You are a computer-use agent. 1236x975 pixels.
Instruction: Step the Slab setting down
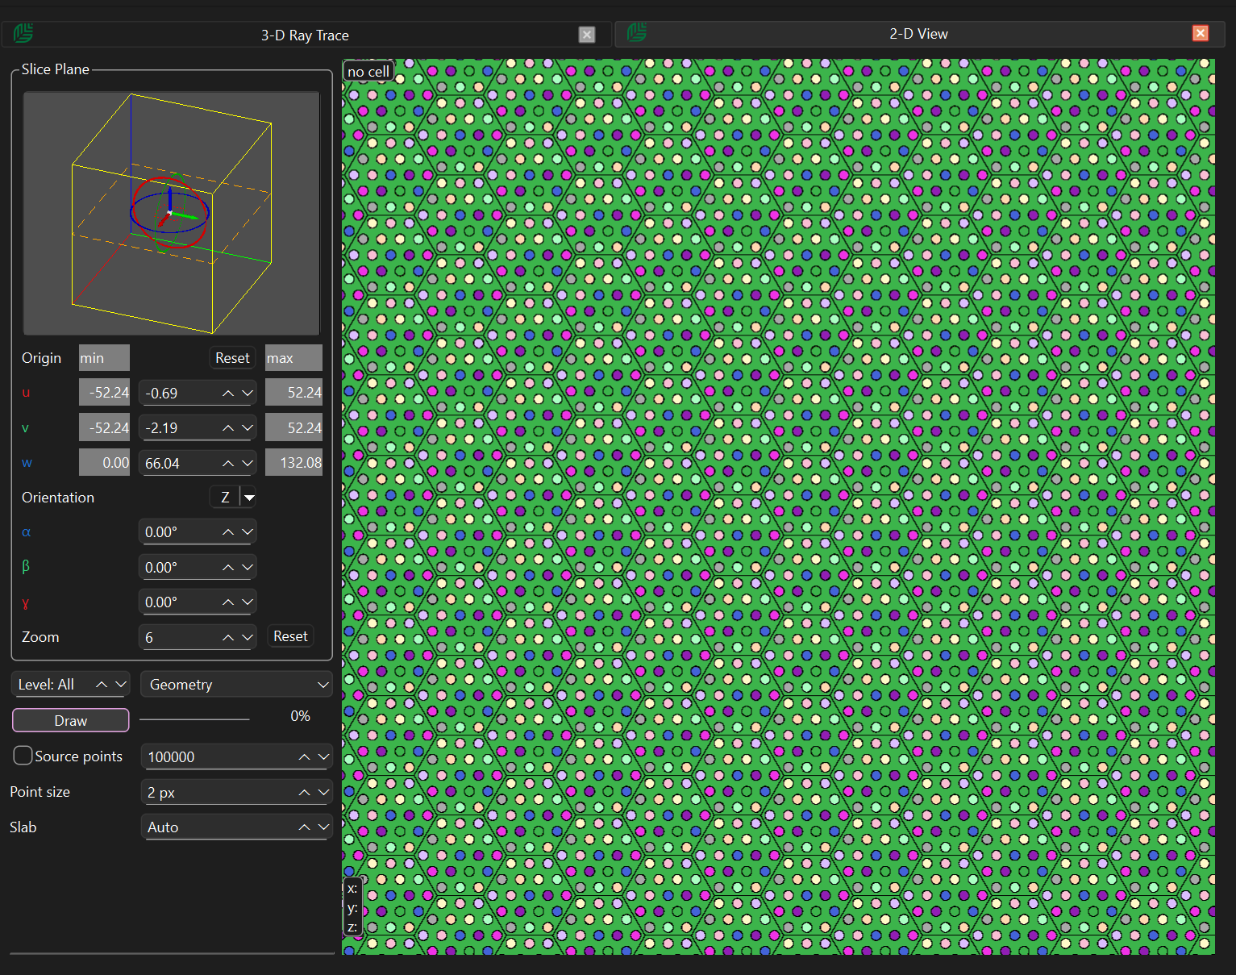[323, 827]
